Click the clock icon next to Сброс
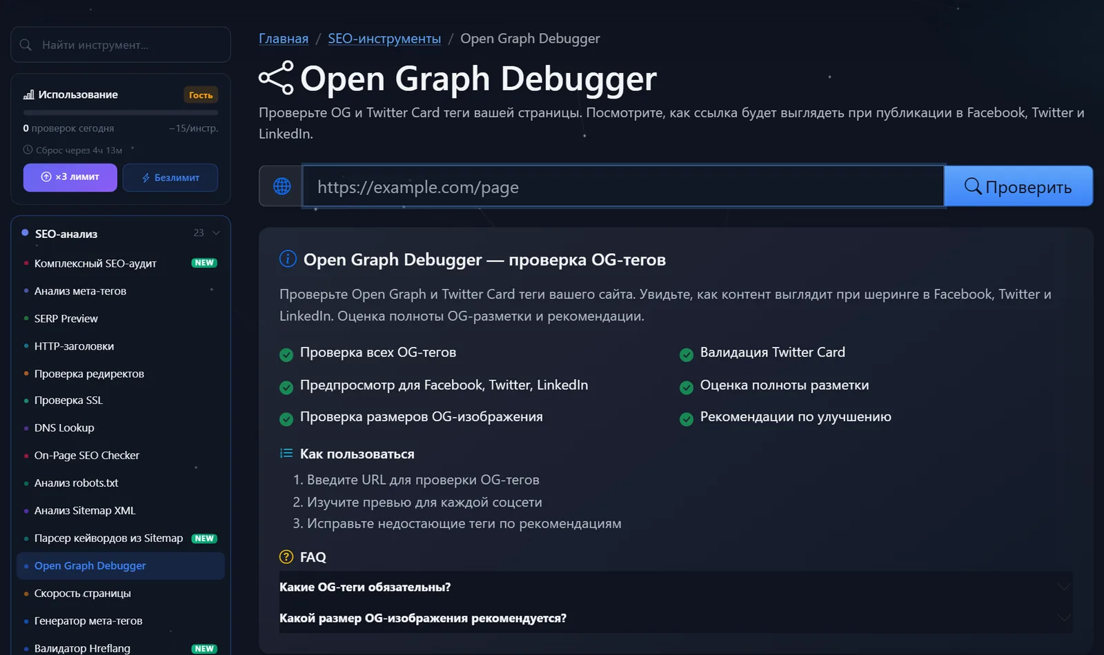This screenshot has width=1104, height=655. coord(28,150)
